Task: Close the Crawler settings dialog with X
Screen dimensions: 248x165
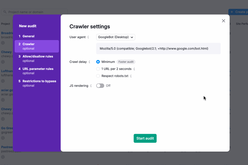Action: coord(223,21)
